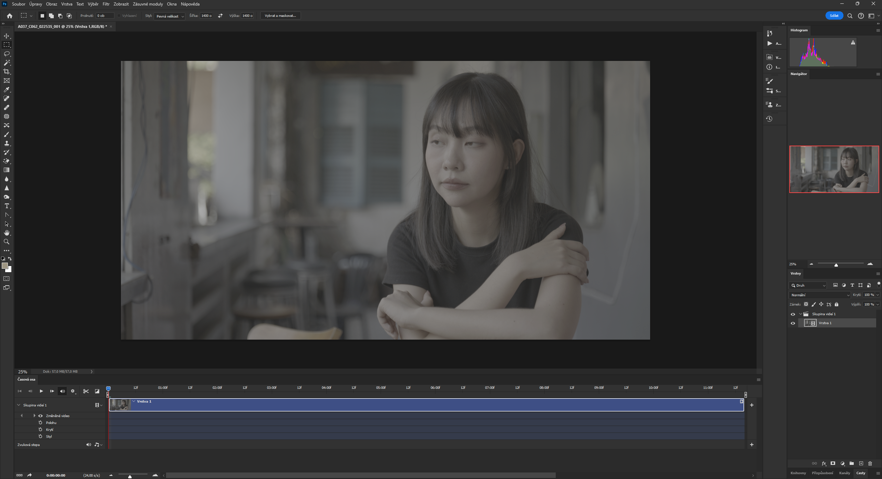The height and width of the screenshot is (479, 882).
Task: Open the Normální blend mode dropdown
Action: 820,295
